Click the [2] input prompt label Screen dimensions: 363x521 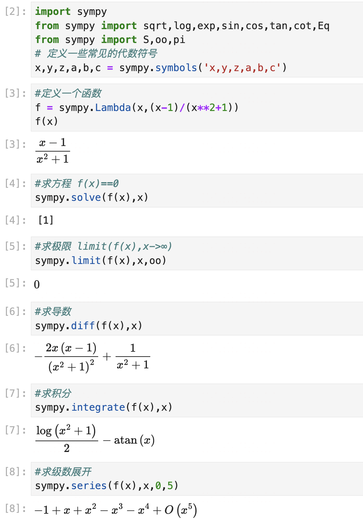point(15,12)
